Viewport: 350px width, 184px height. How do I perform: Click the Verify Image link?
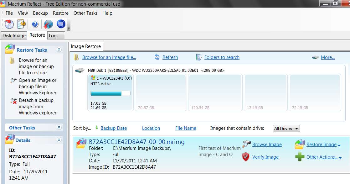[265, 157]
